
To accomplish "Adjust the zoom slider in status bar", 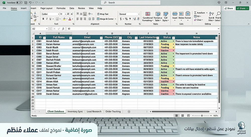I will [202, 116].
